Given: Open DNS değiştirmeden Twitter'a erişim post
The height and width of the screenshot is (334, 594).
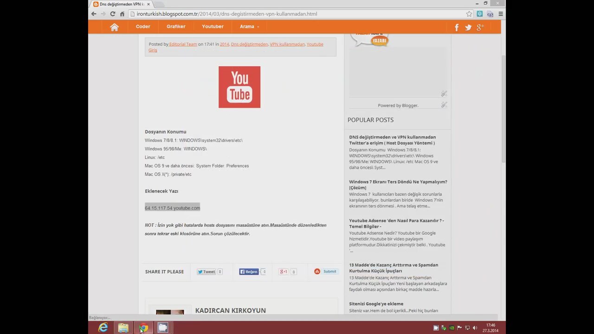Looking at the screenshot, I should point(393,140).
